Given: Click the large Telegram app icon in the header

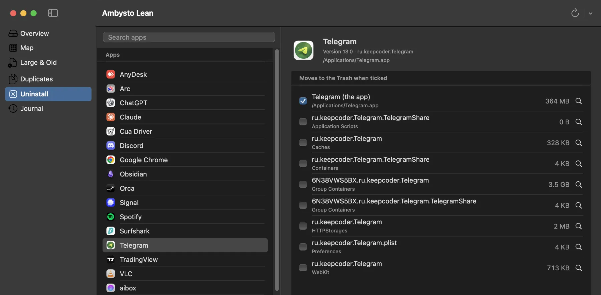Looking at the screenshot, I should (x=303, y=50).
